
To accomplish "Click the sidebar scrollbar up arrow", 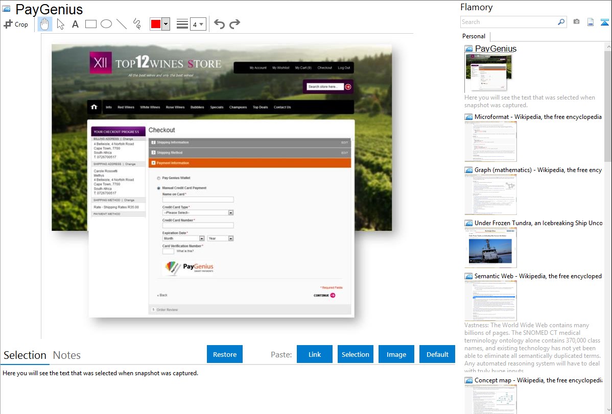I will tap(608, 46).
